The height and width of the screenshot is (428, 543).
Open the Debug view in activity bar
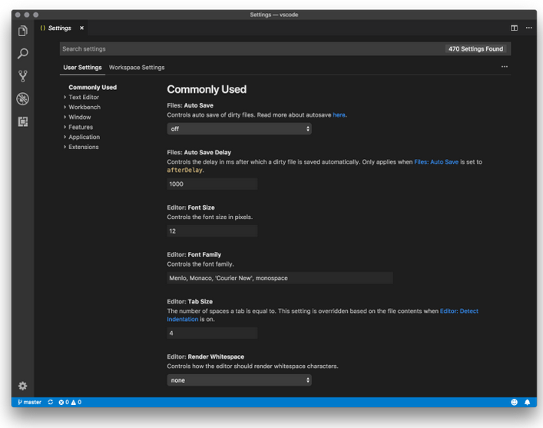[x=22, y=99]
